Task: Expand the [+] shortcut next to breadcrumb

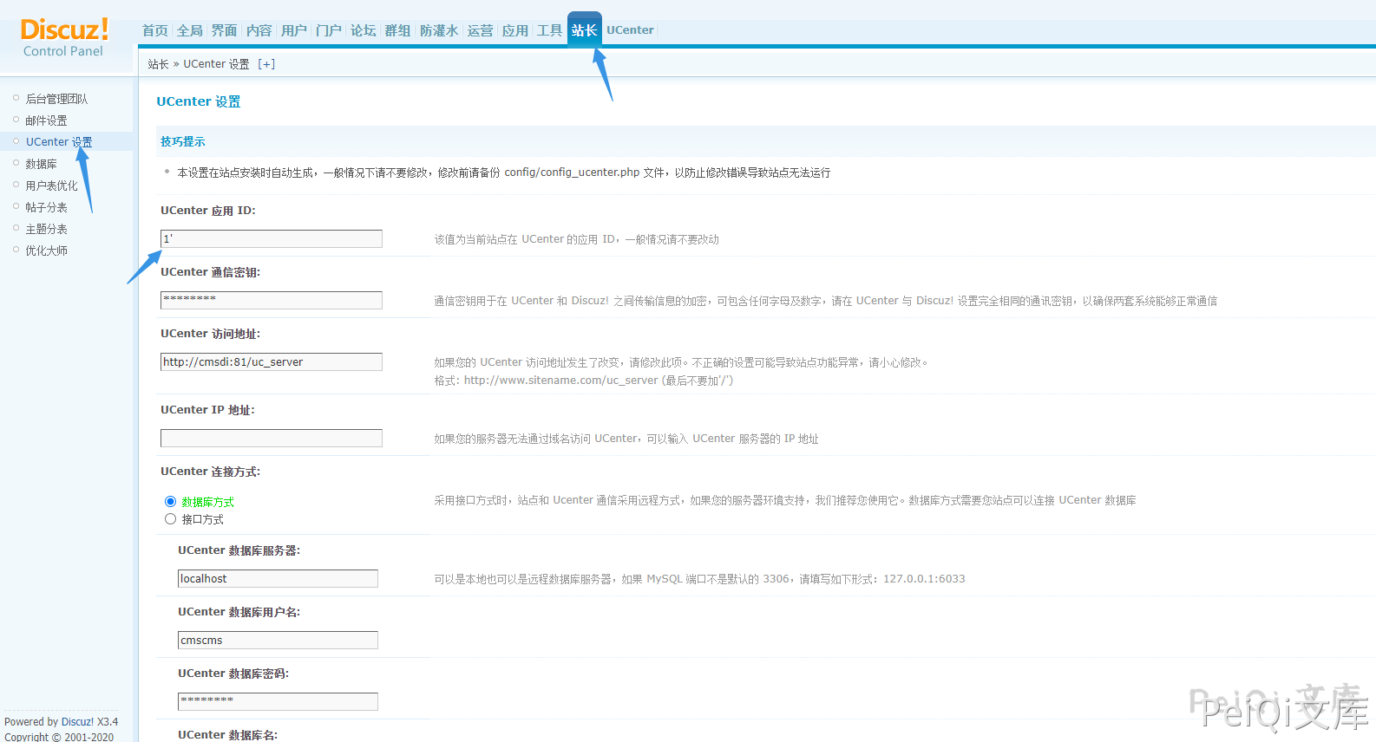Action: [x=266, y=64]
